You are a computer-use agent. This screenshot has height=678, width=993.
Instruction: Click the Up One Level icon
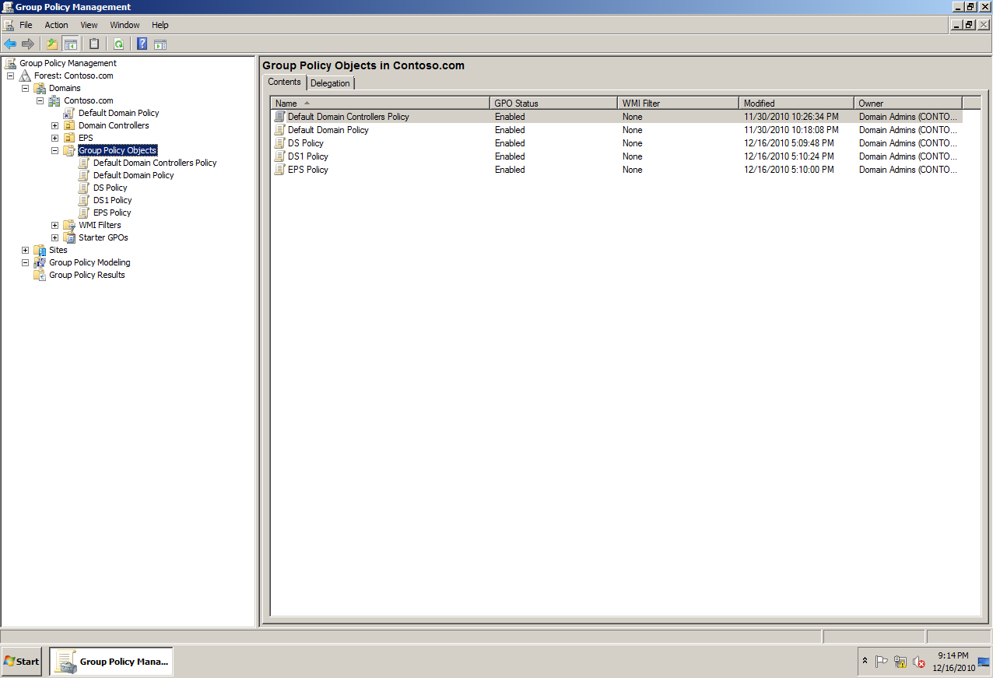tap(52, 44)
